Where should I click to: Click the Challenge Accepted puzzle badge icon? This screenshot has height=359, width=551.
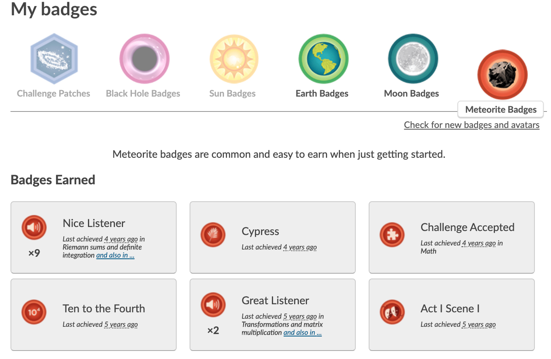click(392, 235)
